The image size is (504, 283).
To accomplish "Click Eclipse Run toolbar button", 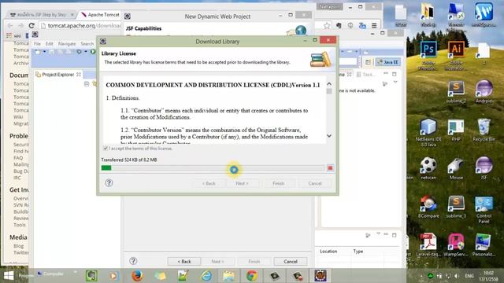I will (x=93, y=51).
